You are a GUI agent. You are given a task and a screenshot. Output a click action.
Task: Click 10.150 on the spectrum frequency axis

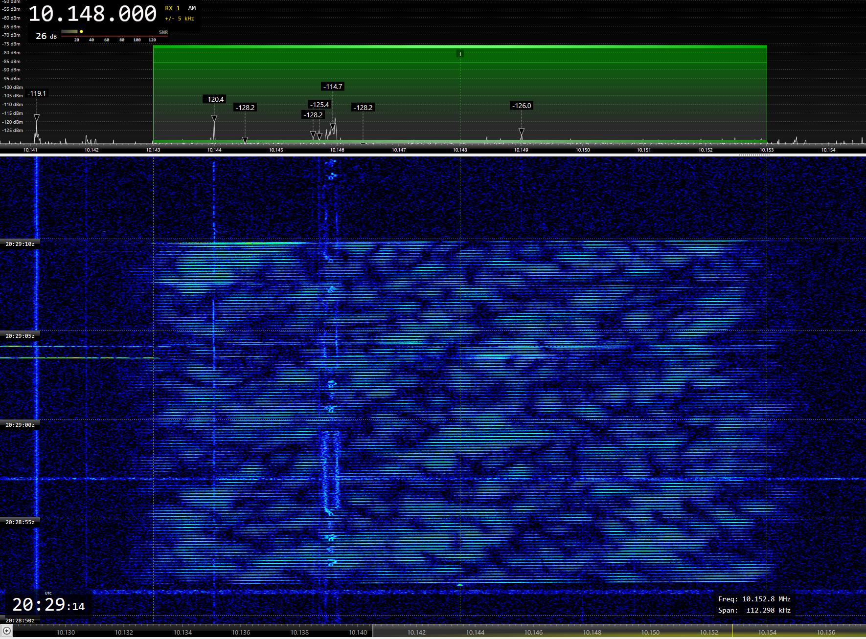582,150
